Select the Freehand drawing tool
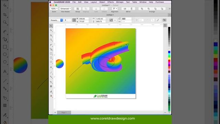The width and height of the screenshot is (220, 124). 51,45
